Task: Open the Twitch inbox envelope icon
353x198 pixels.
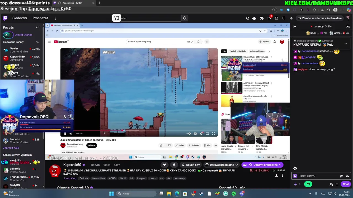Action: click(x=276, y=18)
